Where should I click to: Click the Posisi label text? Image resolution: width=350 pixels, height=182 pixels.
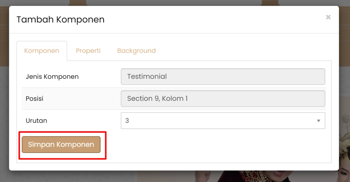[35, 98]
